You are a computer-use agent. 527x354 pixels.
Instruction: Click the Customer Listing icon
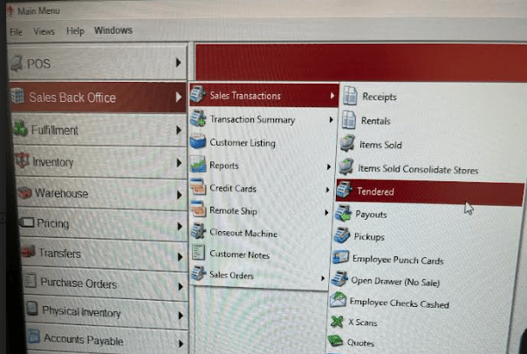click(x=197, y=141)
